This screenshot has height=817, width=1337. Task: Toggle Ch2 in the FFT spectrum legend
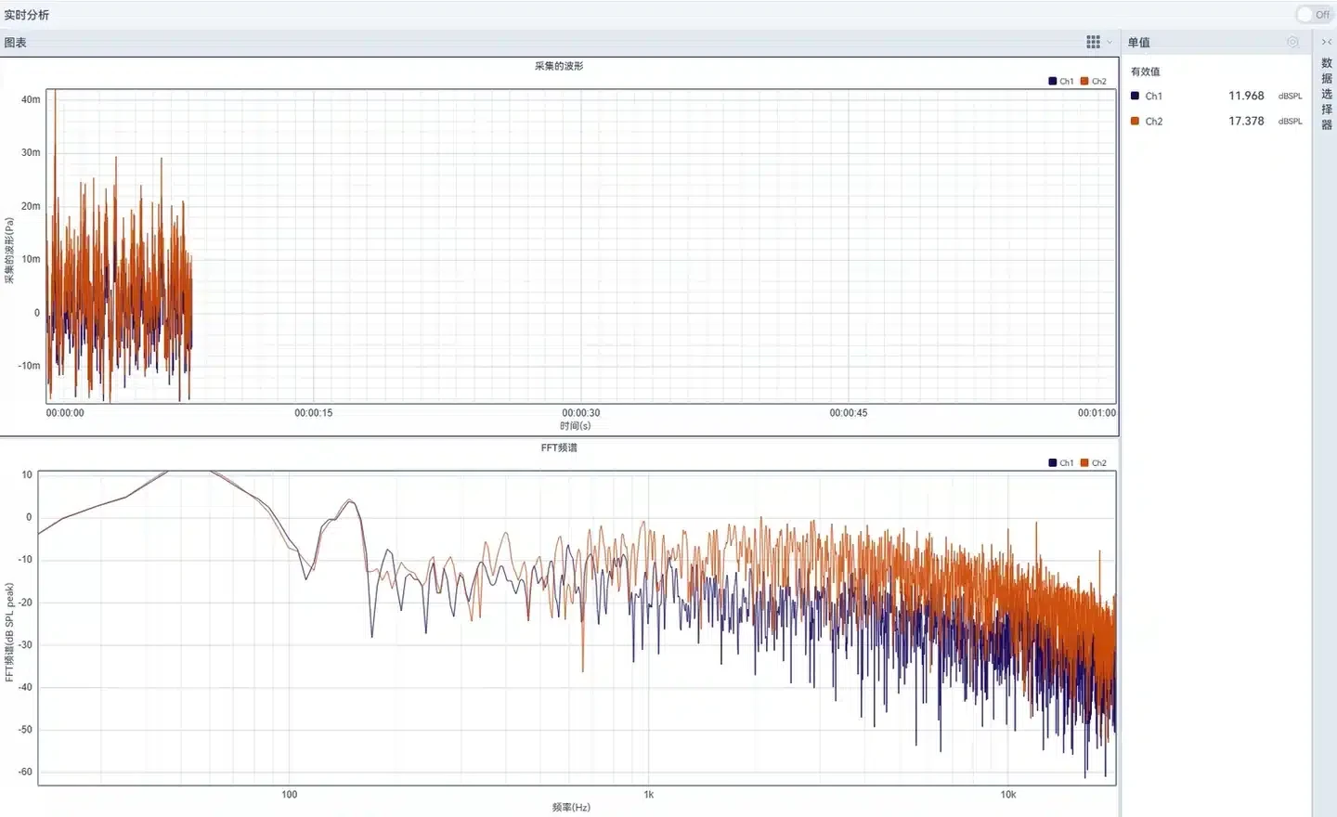1094,462
